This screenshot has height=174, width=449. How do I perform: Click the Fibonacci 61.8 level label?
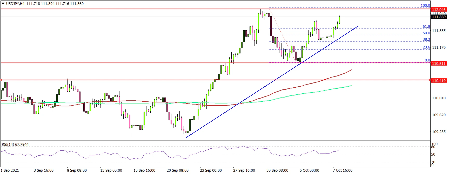point(426,26)
